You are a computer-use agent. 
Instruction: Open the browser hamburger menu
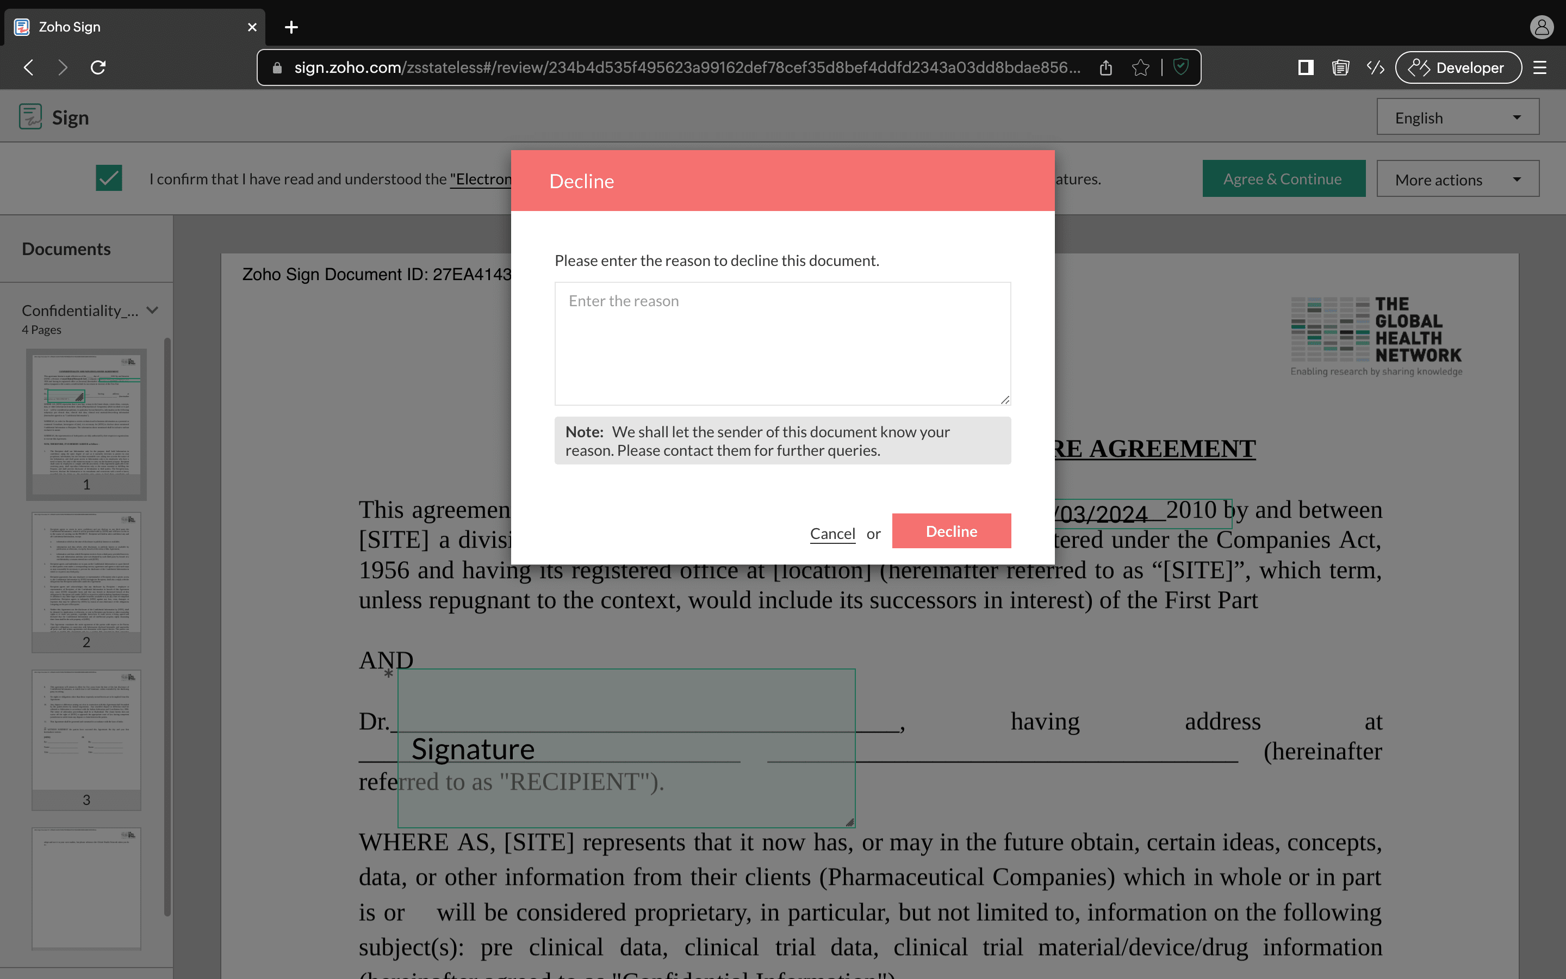point(1540,67)
